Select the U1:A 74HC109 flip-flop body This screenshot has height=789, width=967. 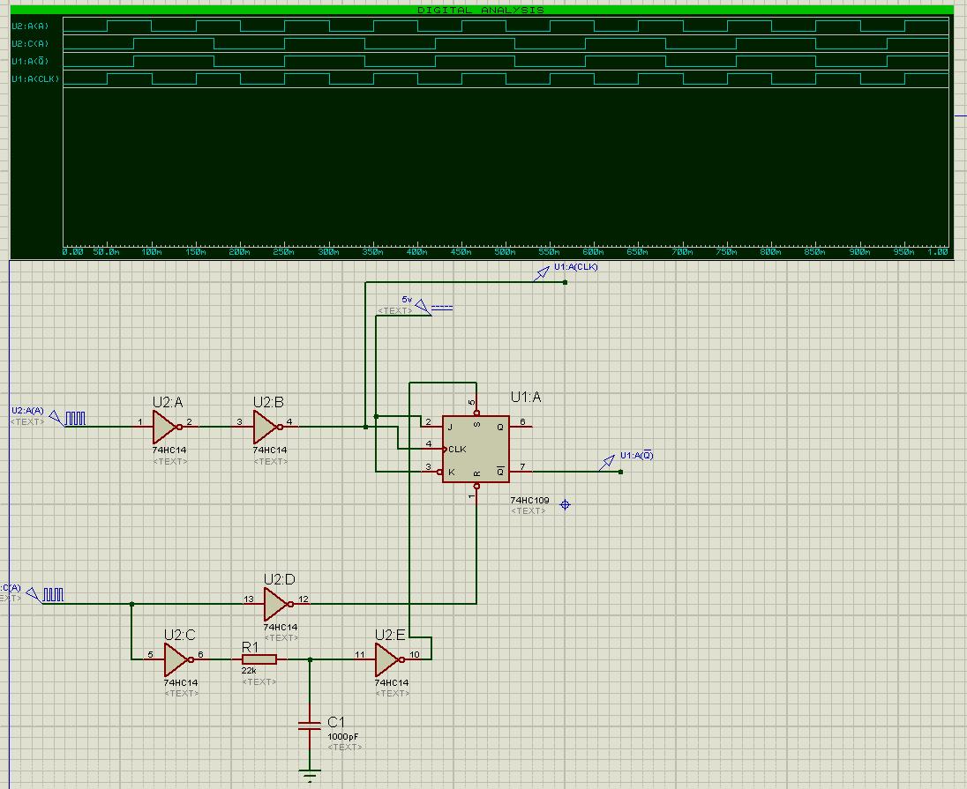(x=476, y=449)
